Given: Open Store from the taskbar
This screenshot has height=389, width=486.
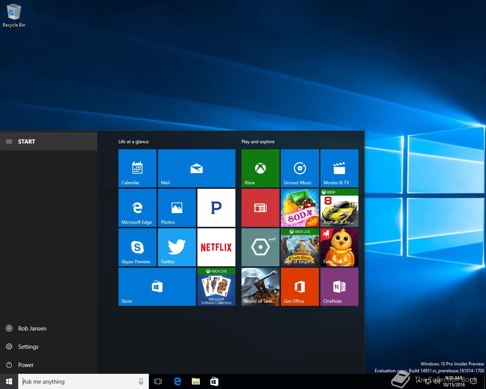Looking at the screenshot, I should point(214,381).
